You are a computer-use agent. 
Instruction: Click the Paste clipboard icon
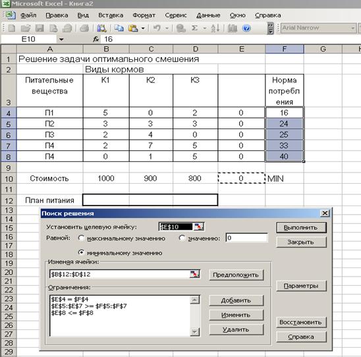(x=133, y=28)
